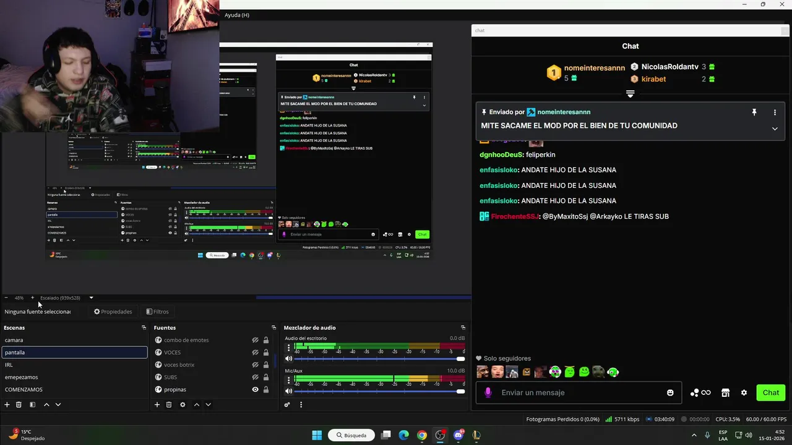
Task: Open the chat settings gear icon
Action: [744, 392]
